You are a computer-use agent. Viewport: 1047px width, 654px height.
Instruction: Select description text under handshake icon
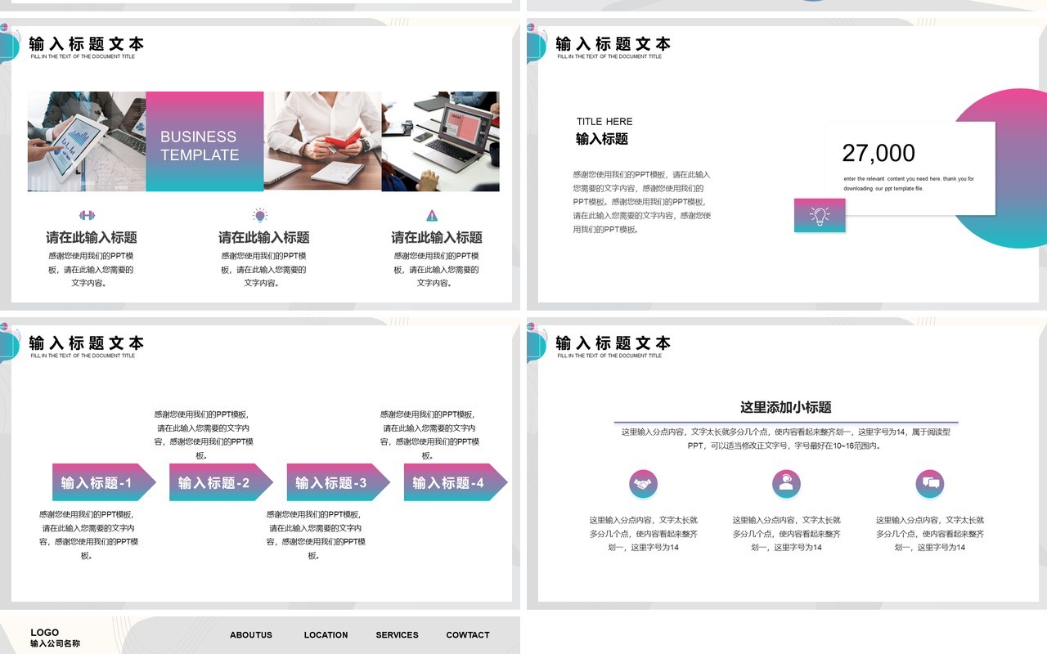point(644,534)
